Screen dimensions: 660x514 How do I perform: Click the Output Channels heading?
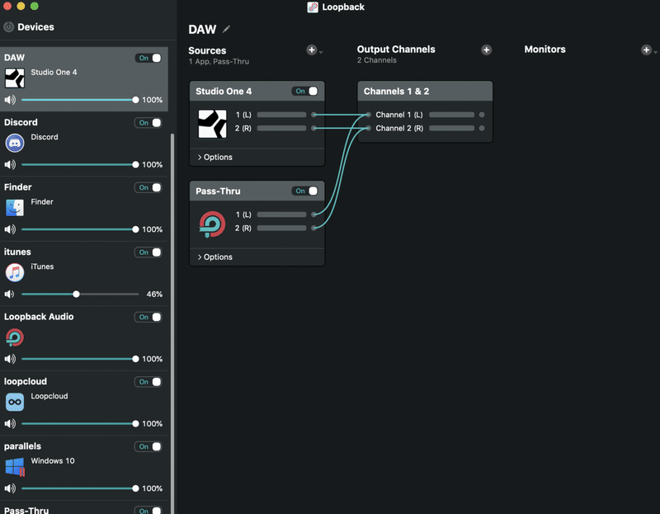396,50
